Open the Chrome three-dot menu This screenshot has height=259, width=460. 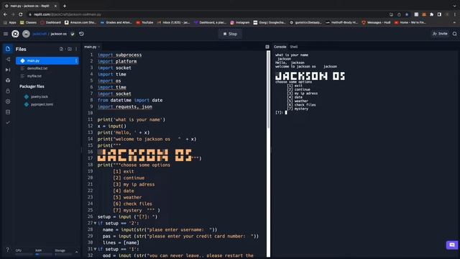(455, 14)
